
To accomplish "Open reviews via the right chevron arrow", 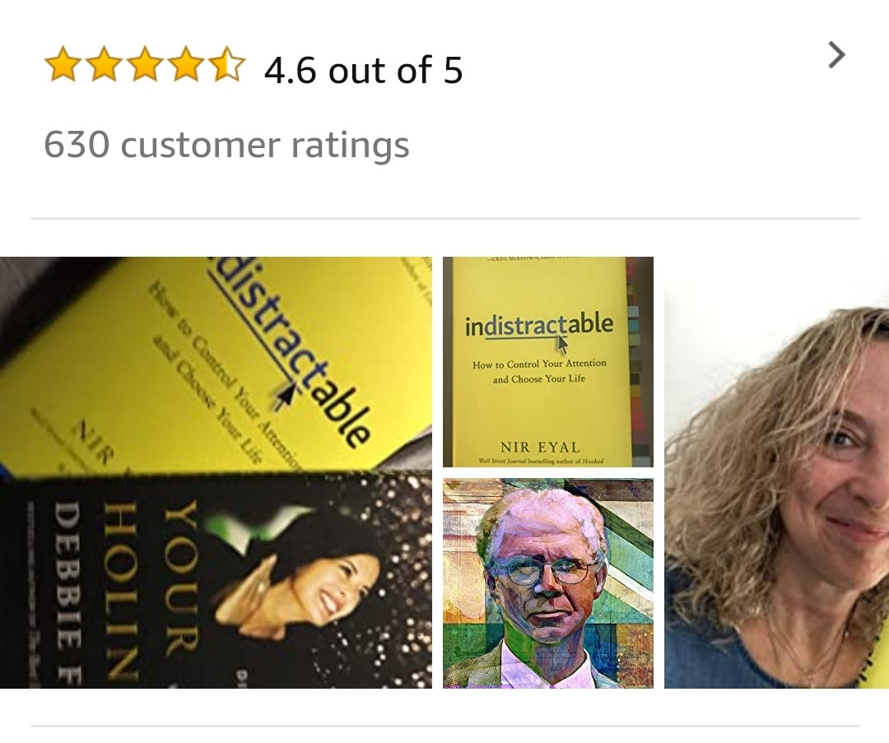I will click(x=836, y=55).
